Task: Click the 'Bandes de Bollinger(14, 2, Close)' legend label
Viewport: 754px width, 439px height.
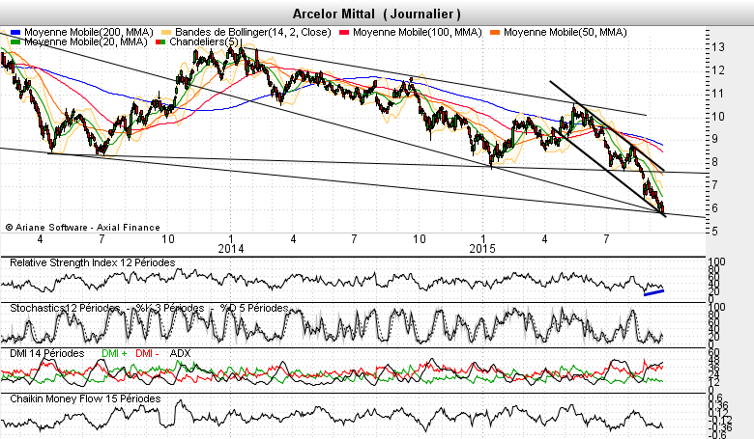Action: coord(253,32)
